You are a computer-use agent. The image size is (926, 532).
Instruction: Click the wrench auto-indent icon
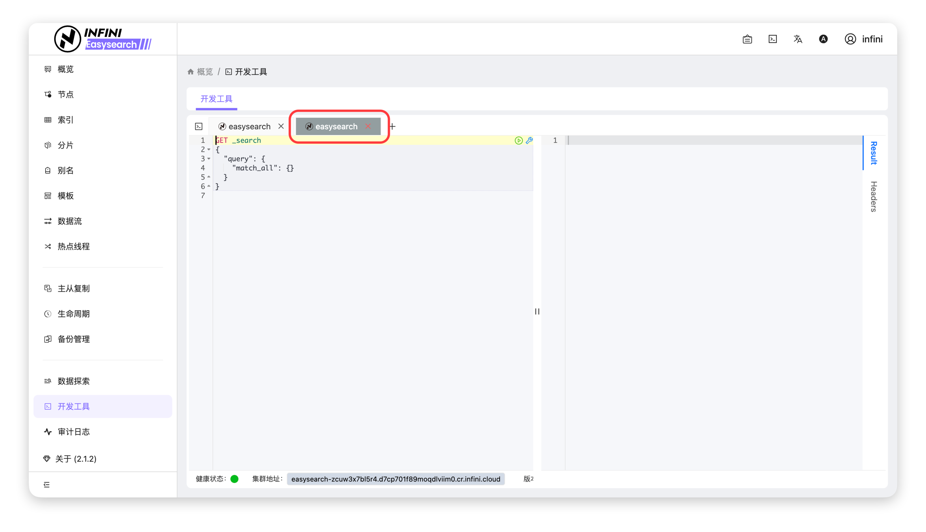[x=529, y=140]
